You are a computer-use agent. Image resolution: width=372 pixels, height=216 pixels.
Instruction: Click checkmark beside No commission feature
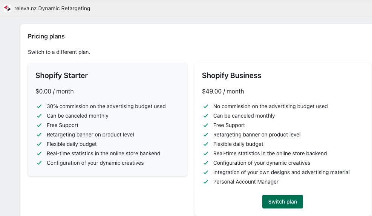(206, 106)
